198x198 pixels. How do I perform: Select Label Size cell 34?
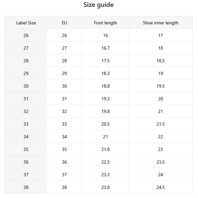26,137
